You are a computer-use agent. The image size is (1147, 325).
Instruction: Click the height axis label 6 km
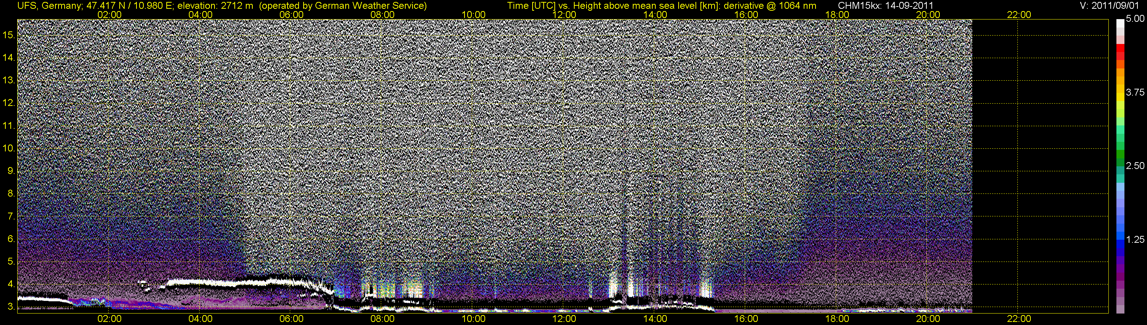coord(11,239)
